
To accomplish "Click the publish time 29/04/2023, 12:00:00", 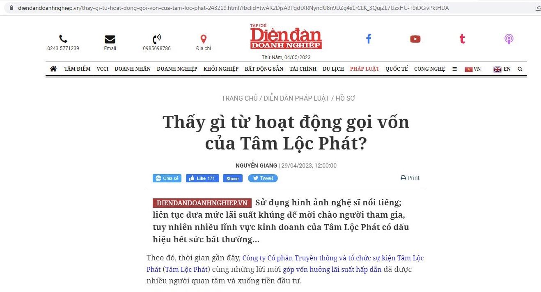I will [309, 166].
